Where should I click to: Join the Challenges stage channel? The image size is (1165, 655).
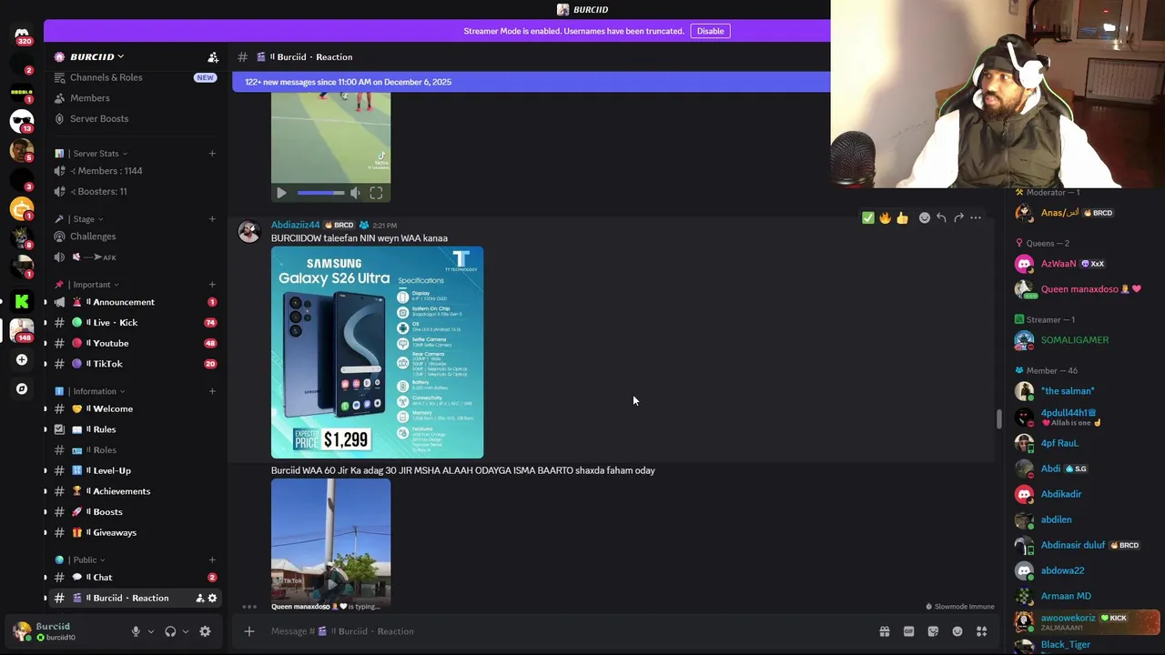(135, 237)
